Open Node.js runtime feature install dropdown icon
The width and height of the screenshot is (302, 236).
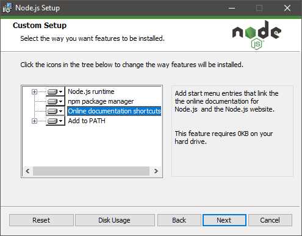pyautogui.click(x=55, y=91)
